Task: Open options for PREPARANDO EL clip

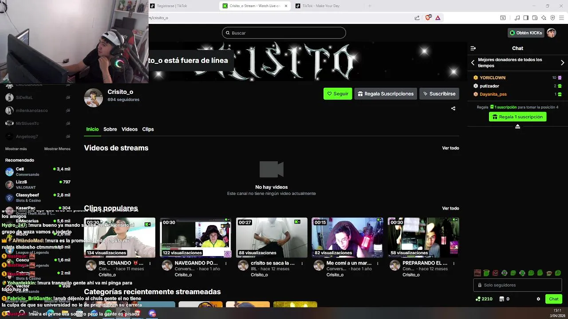Action: (454, 263)
